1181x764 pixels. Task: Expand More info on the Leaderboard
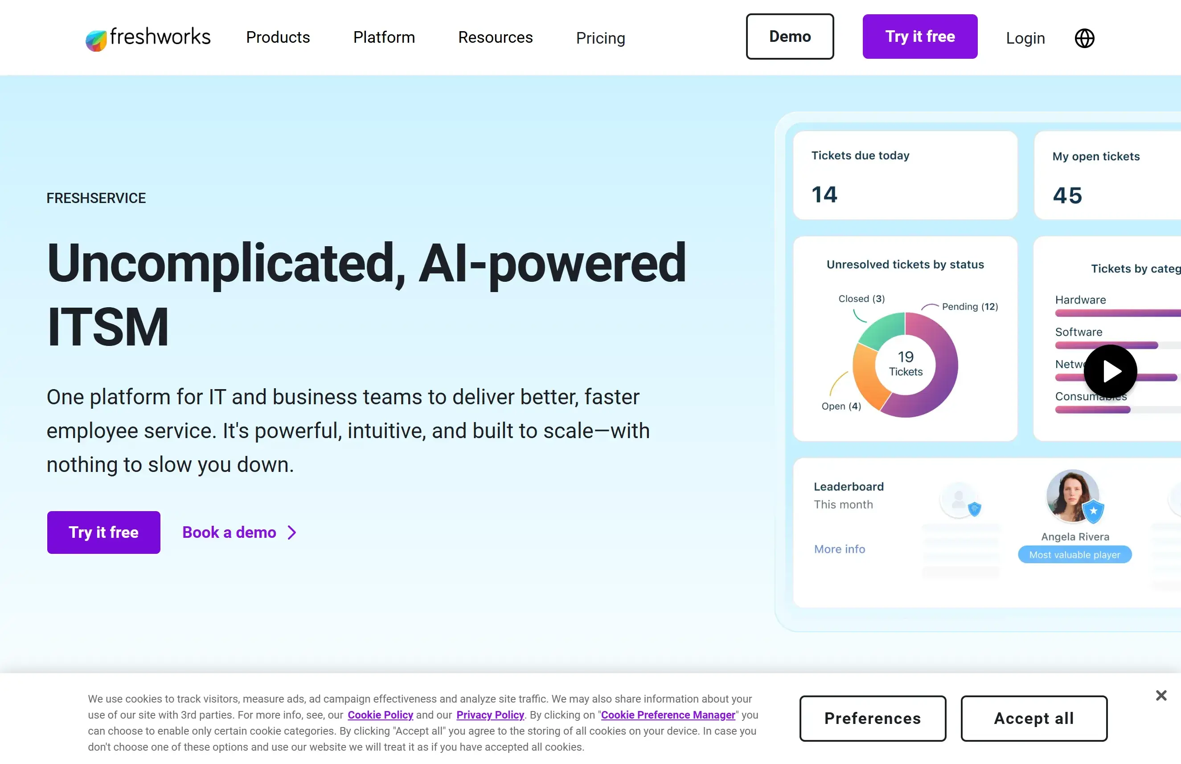pos(839,549)
